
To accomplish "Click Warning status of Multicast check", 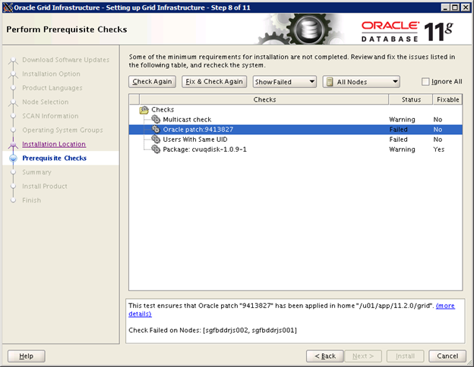I will pos(402,120).
